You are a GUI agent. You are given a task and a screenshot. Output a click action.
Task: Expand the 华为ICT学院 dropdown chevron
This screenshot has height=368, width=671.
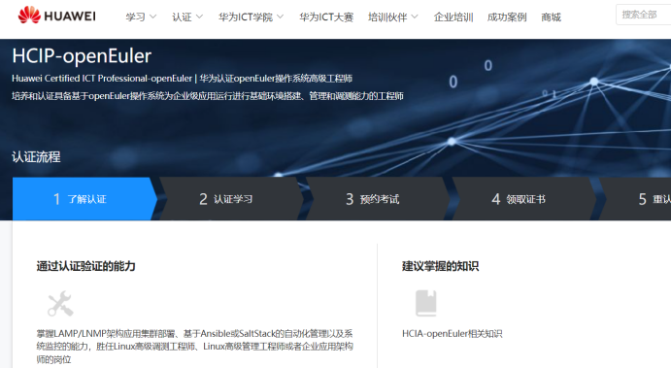point(281,17)
